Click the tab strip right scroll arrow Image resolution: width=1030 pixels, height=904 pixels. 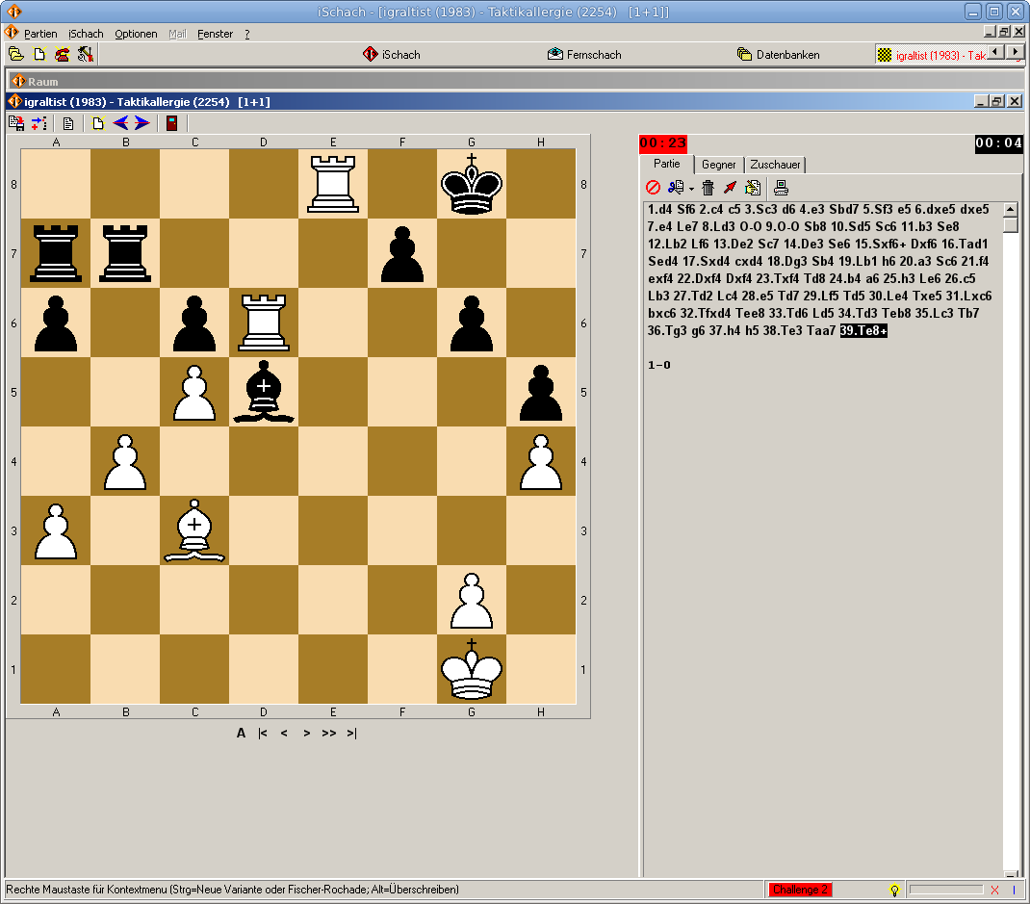1015,51
